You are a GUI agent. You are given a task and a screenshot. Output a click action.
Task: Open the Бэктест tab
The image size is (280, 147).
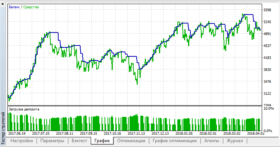click(79, 141)
